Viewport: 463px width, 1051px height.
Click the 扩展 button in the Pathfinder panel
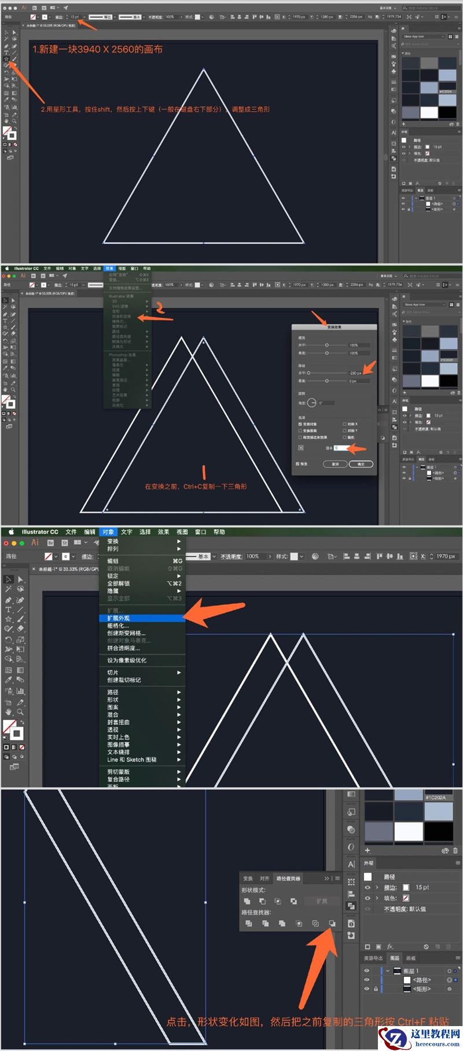(x=322, y=901)
